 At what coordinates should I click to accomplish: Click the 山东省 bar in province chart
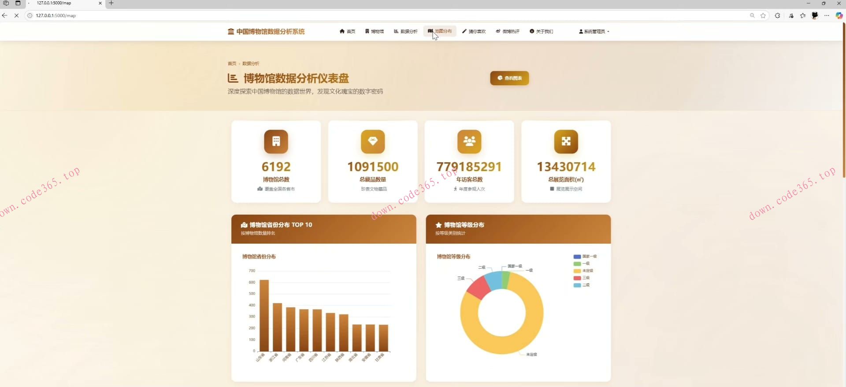point(264,315)
